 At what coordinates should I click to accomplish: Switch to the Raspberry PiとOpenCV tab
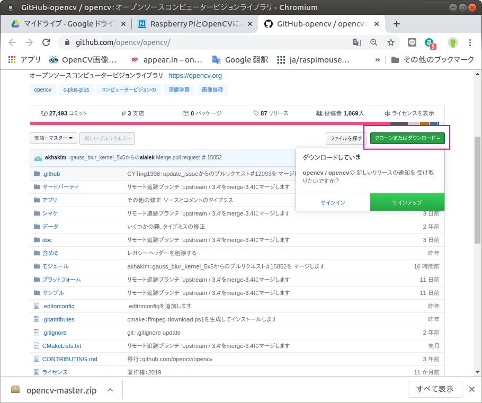[x=190, y=24]
